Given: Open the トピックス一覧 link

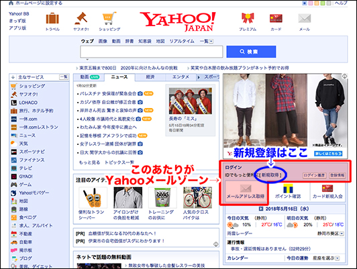Looking at the screenshot, I should (119, 162).
